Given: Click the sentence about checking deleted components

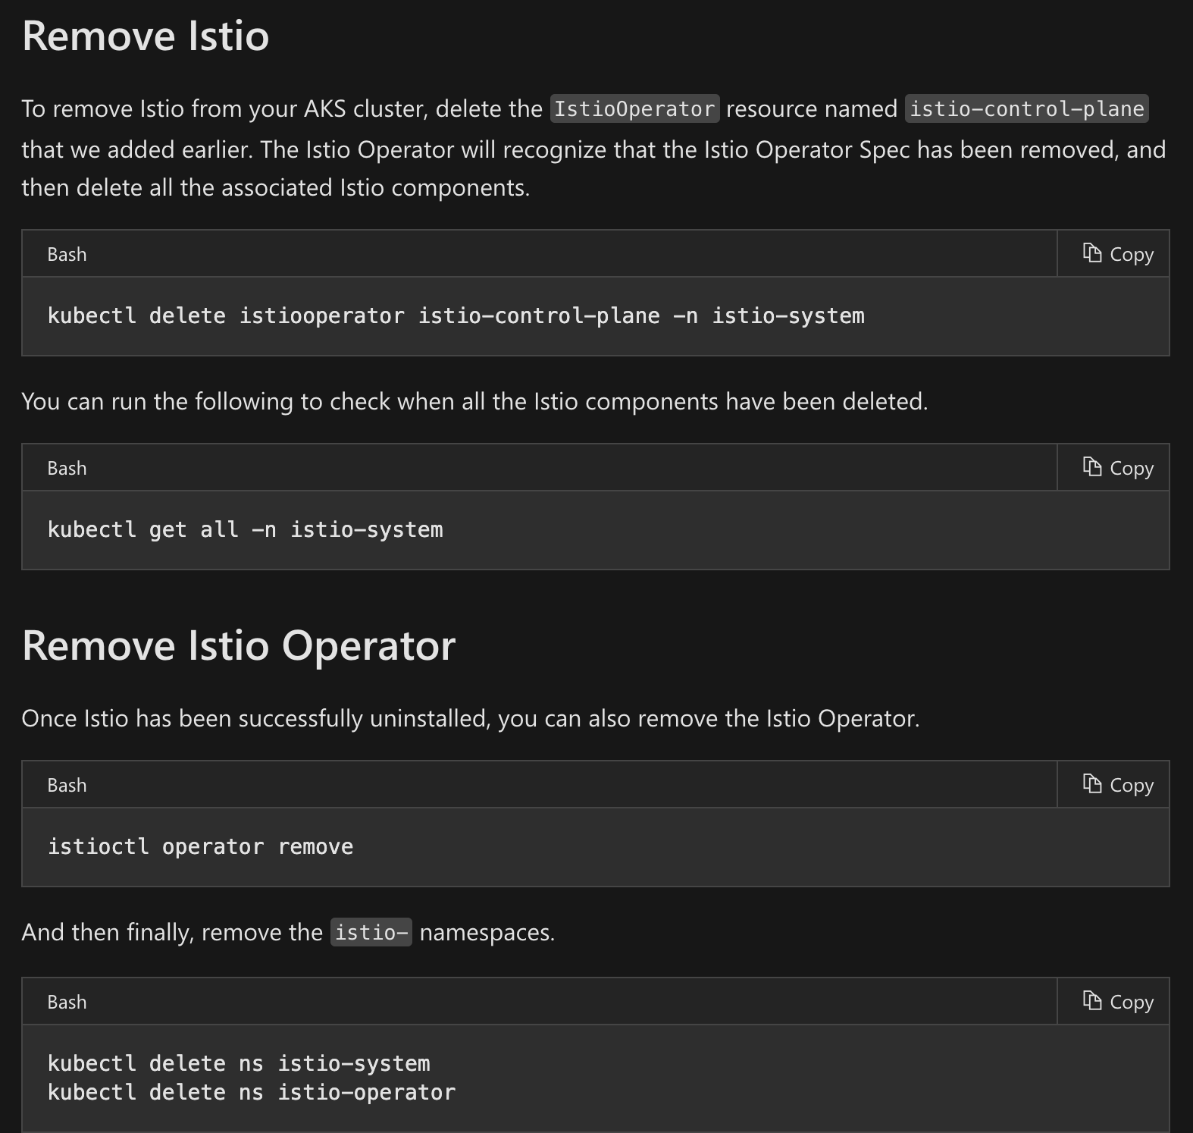Looking at the screenshot, I should point(474,401).
